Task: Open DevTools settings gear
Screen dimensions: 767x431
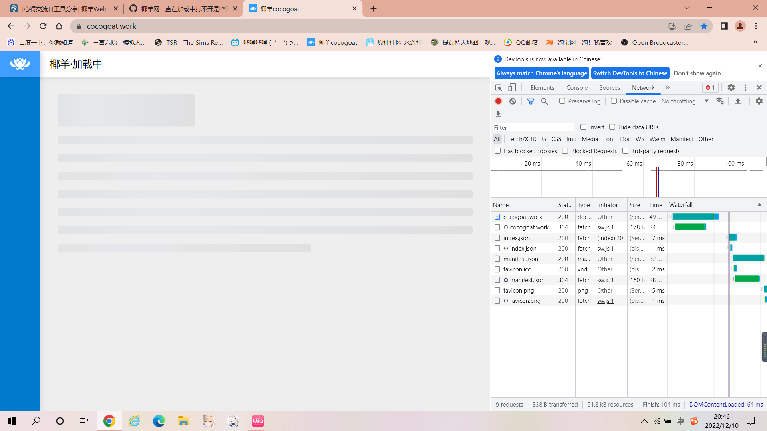Action: pyautogui.click(x=731, y=87)
